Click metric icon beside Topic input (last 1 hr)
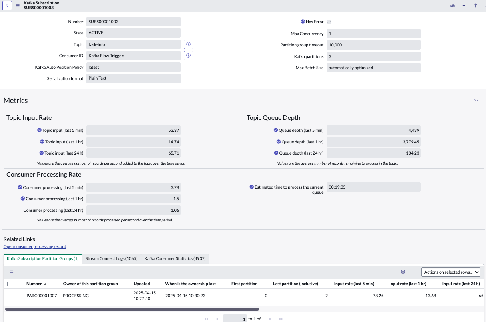 (42, 141)
